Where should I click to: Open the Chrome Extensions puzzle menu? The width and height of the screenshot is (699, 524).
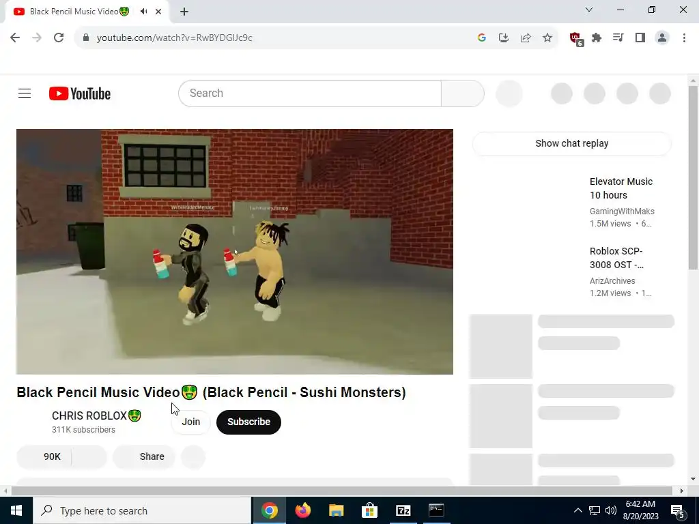pos(597,38)
